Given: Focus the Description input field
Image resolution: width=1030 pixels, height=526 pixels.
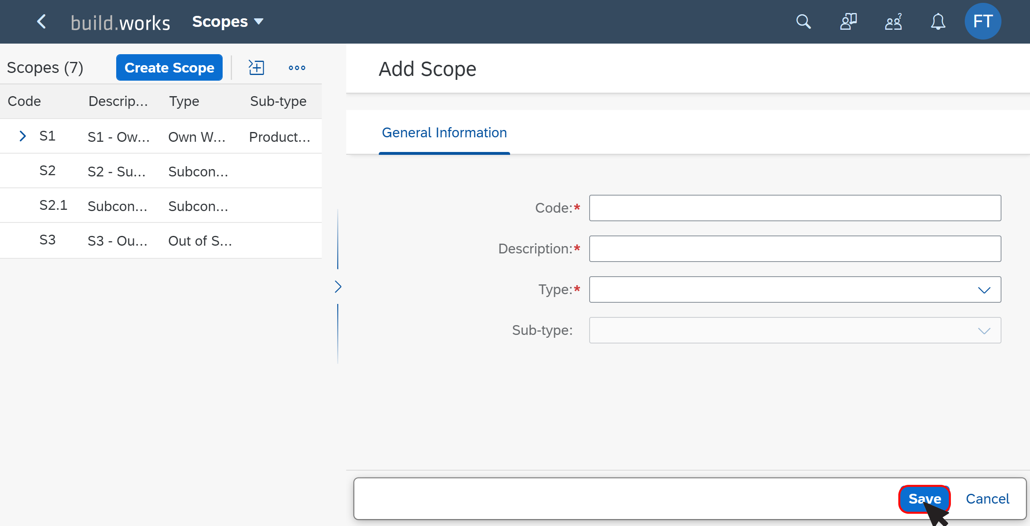Looking at the screenshot, I should point(795,249).
